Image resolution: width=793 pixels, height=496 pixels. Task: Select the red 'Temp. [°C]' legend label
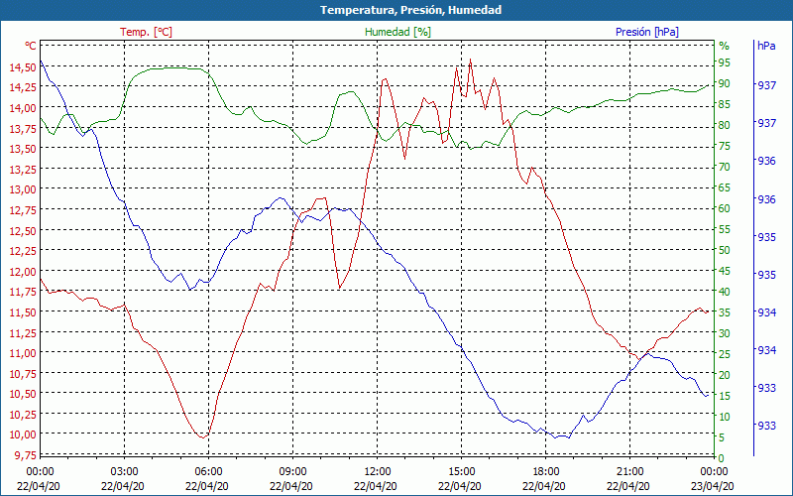click(x=146, y=32)
